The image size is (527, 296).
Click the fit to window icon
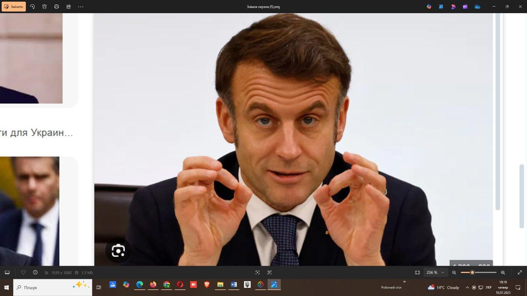[x=417, y=273]
